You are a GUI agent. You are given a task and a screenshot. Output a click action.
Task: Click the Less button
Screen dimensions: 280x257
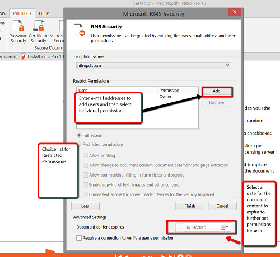[85, 206]
